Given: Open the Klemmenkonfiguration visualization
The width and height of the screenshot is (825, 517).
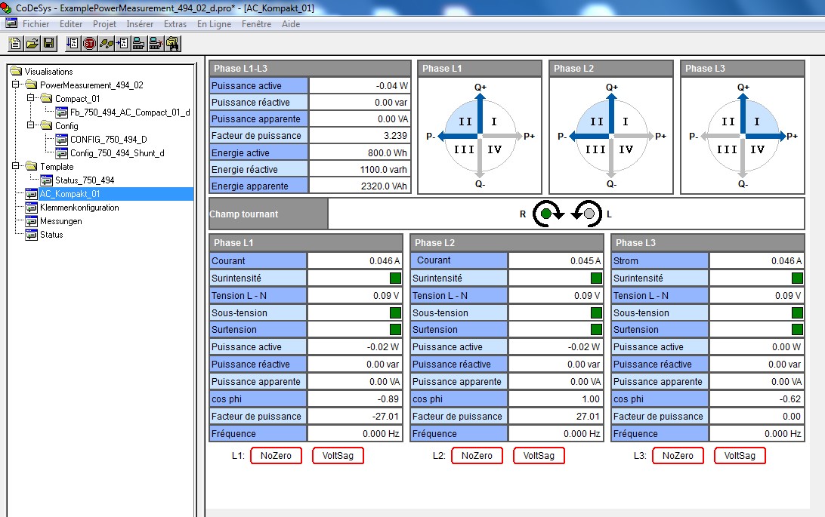Looking at the screenshot, I should (x=79, y=208).
